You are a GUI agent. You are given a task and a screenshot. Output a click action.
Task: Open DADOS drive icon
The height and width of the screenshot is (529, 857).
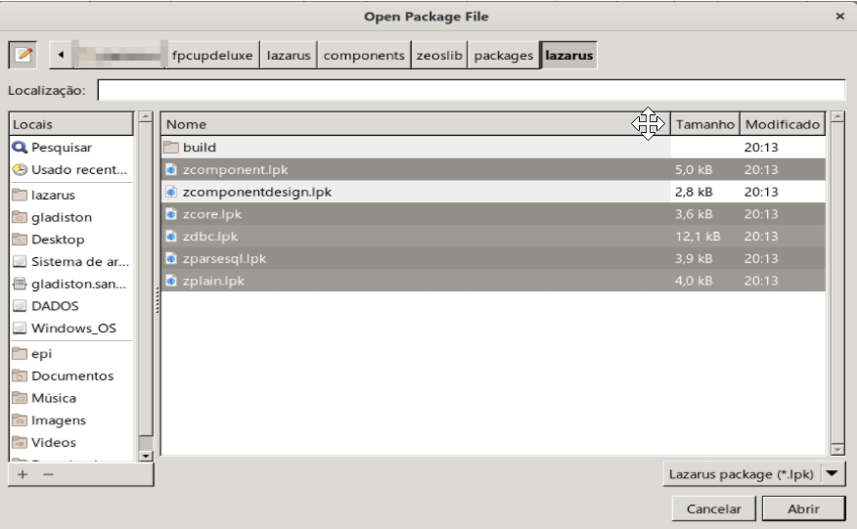pyautogui.click(x=20, y=306)
